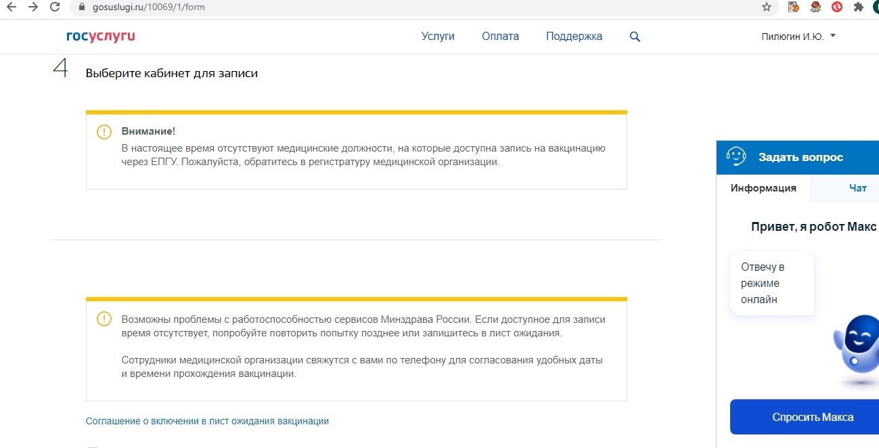Click the document-with-palette extension icon
Screen dimensions: 879x448
tap(794, 7)
